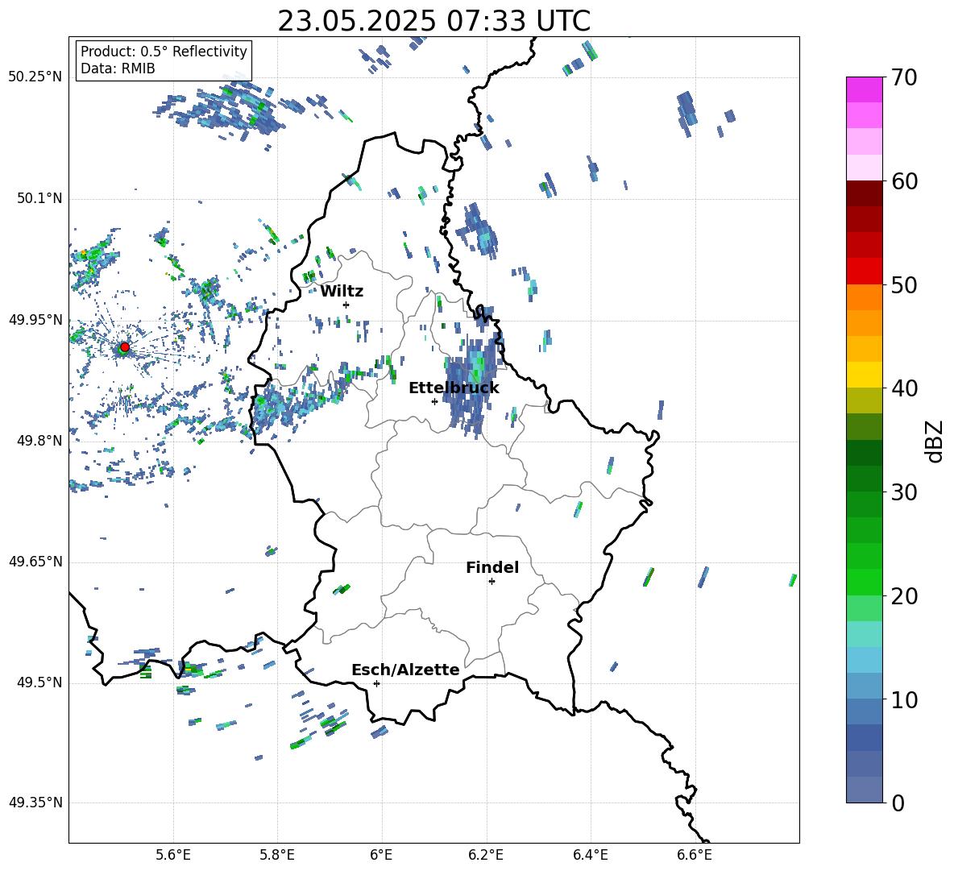Click the colorbar tick label '50'
The height and width of the screenshot is (871, 954).
(903, 285)
